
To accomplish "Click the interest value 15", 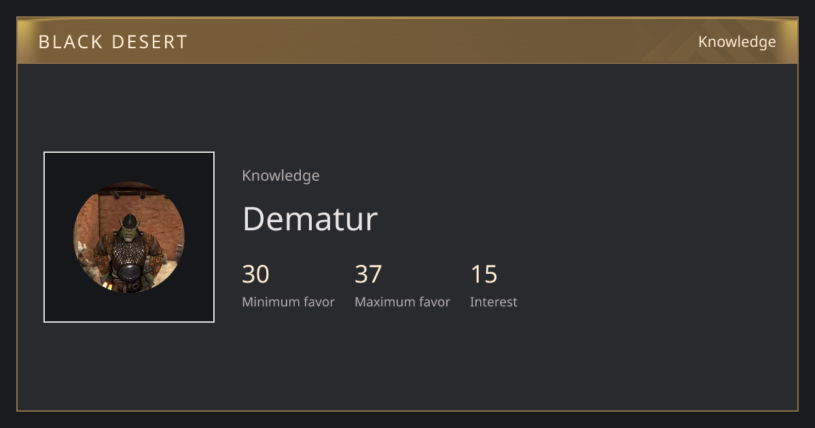I will click(x=484, y=274).
